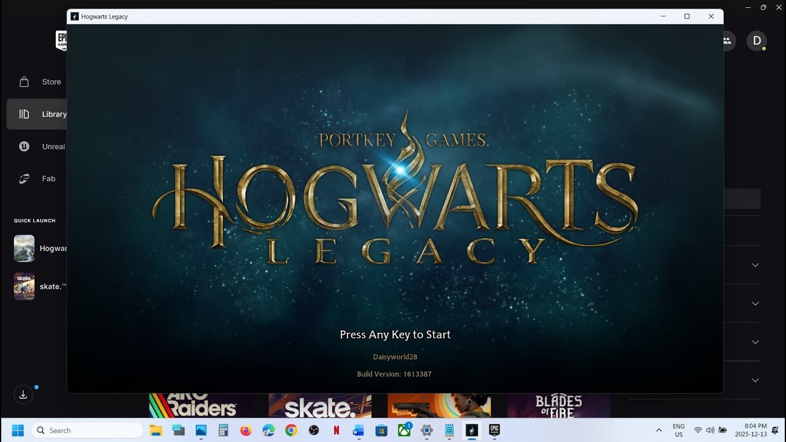The image size is (786, 442).
Task: Click the Store shopping bag icon
Action: click(24, 82)
